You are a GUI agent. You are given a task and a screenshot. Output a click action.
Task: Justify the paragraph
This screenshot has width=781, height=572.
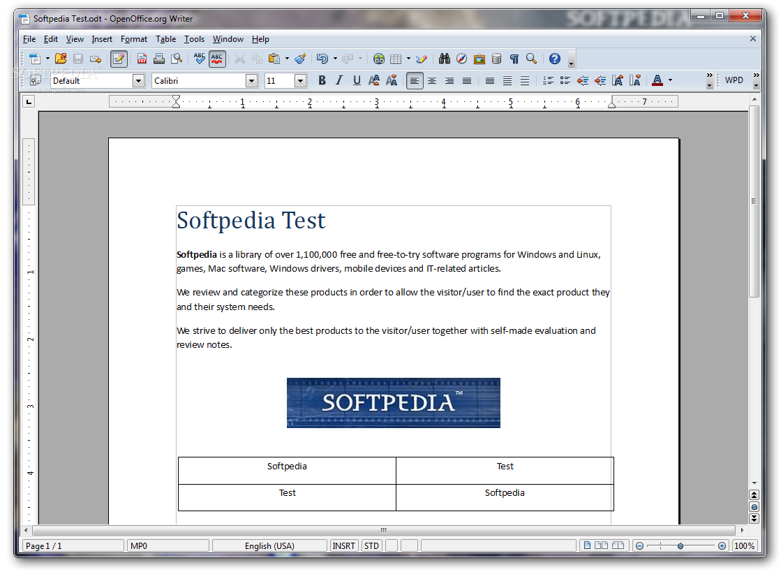pos(467,80)
